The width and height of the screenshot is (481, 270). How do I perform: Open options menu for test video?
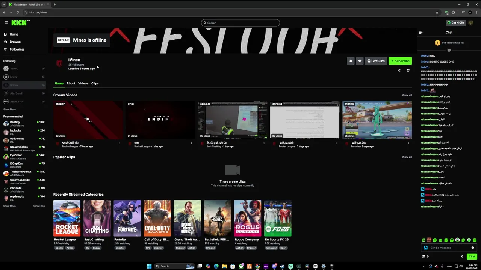click(x=192, y=143)
